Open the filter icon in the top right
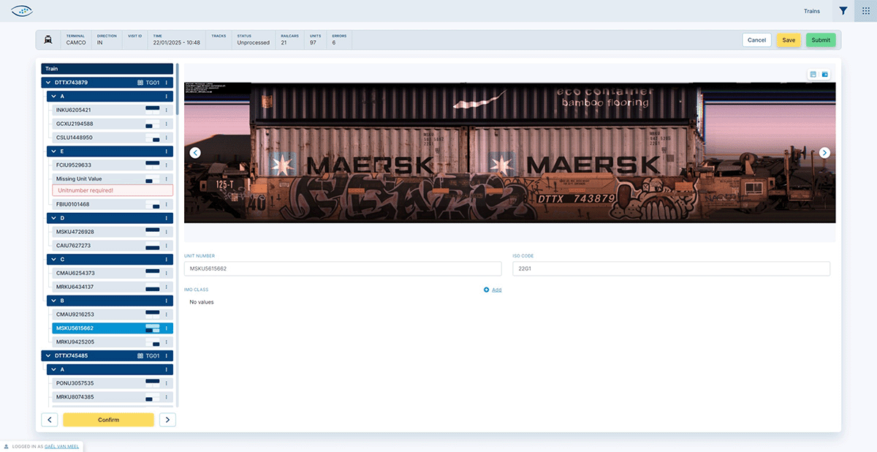Image resolution: width=877 pixels, height=452 pixels. click(843, 11)
